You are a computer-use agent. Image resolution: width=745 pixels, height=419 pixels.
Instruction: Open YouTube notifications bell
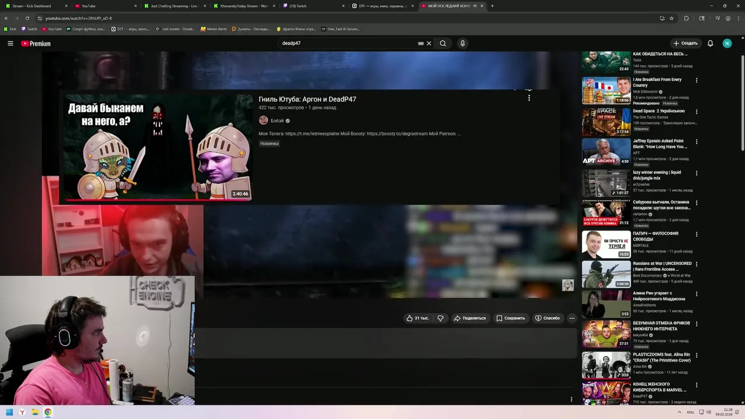coord(710,43)
